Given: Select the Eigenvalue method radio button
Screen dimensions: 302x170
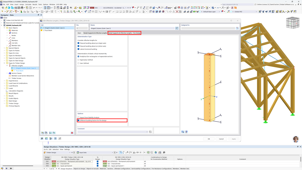Looking at the screenshot, I should (79, 60).
